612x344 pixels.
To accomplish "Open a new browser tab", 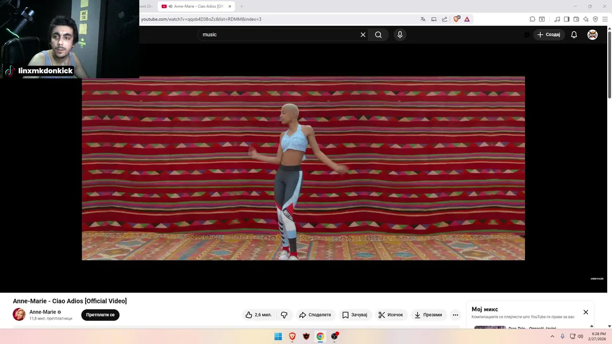I will tap(241, 6).
